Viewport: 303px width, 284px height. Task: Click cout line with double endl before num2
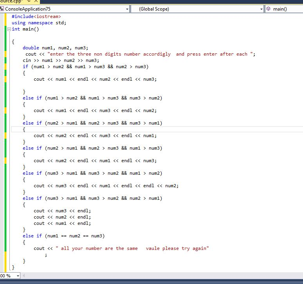coord(106,186)
